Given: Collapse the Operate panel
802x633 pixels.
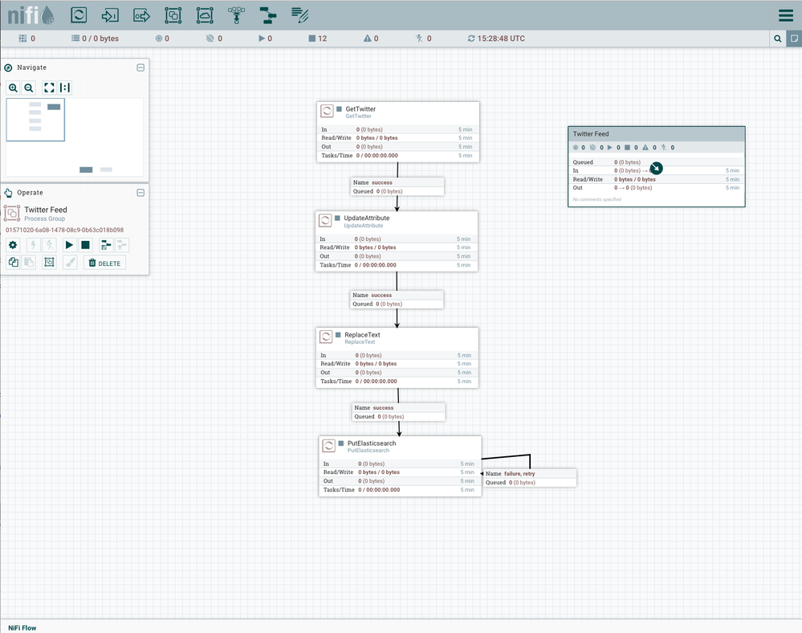Looking at the screenshot, I should pos(140,193).
